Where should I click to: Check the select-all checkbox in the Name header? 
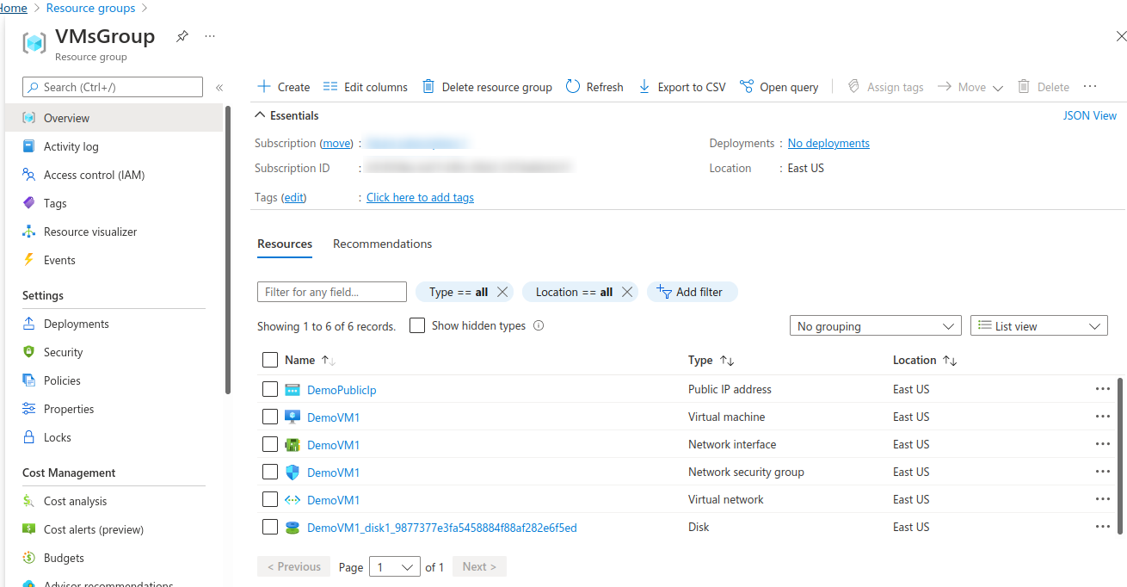tap(270, 360)
